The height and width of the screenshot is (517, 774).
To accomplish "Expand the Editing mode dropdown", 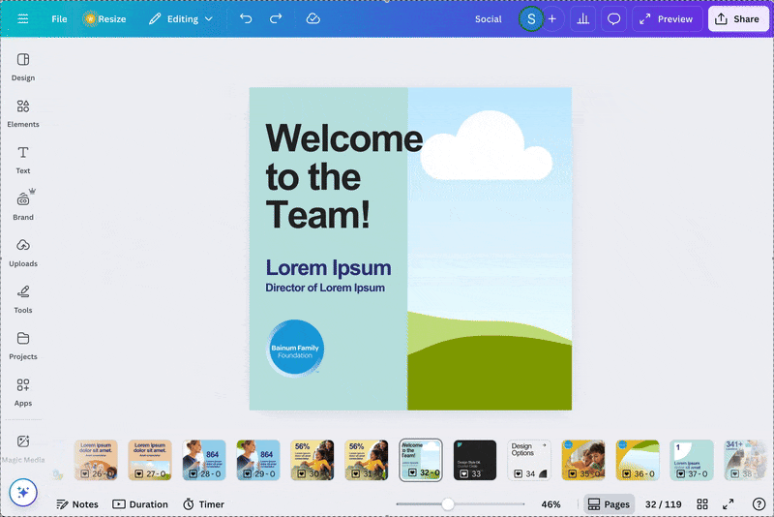I will point(181,18).
